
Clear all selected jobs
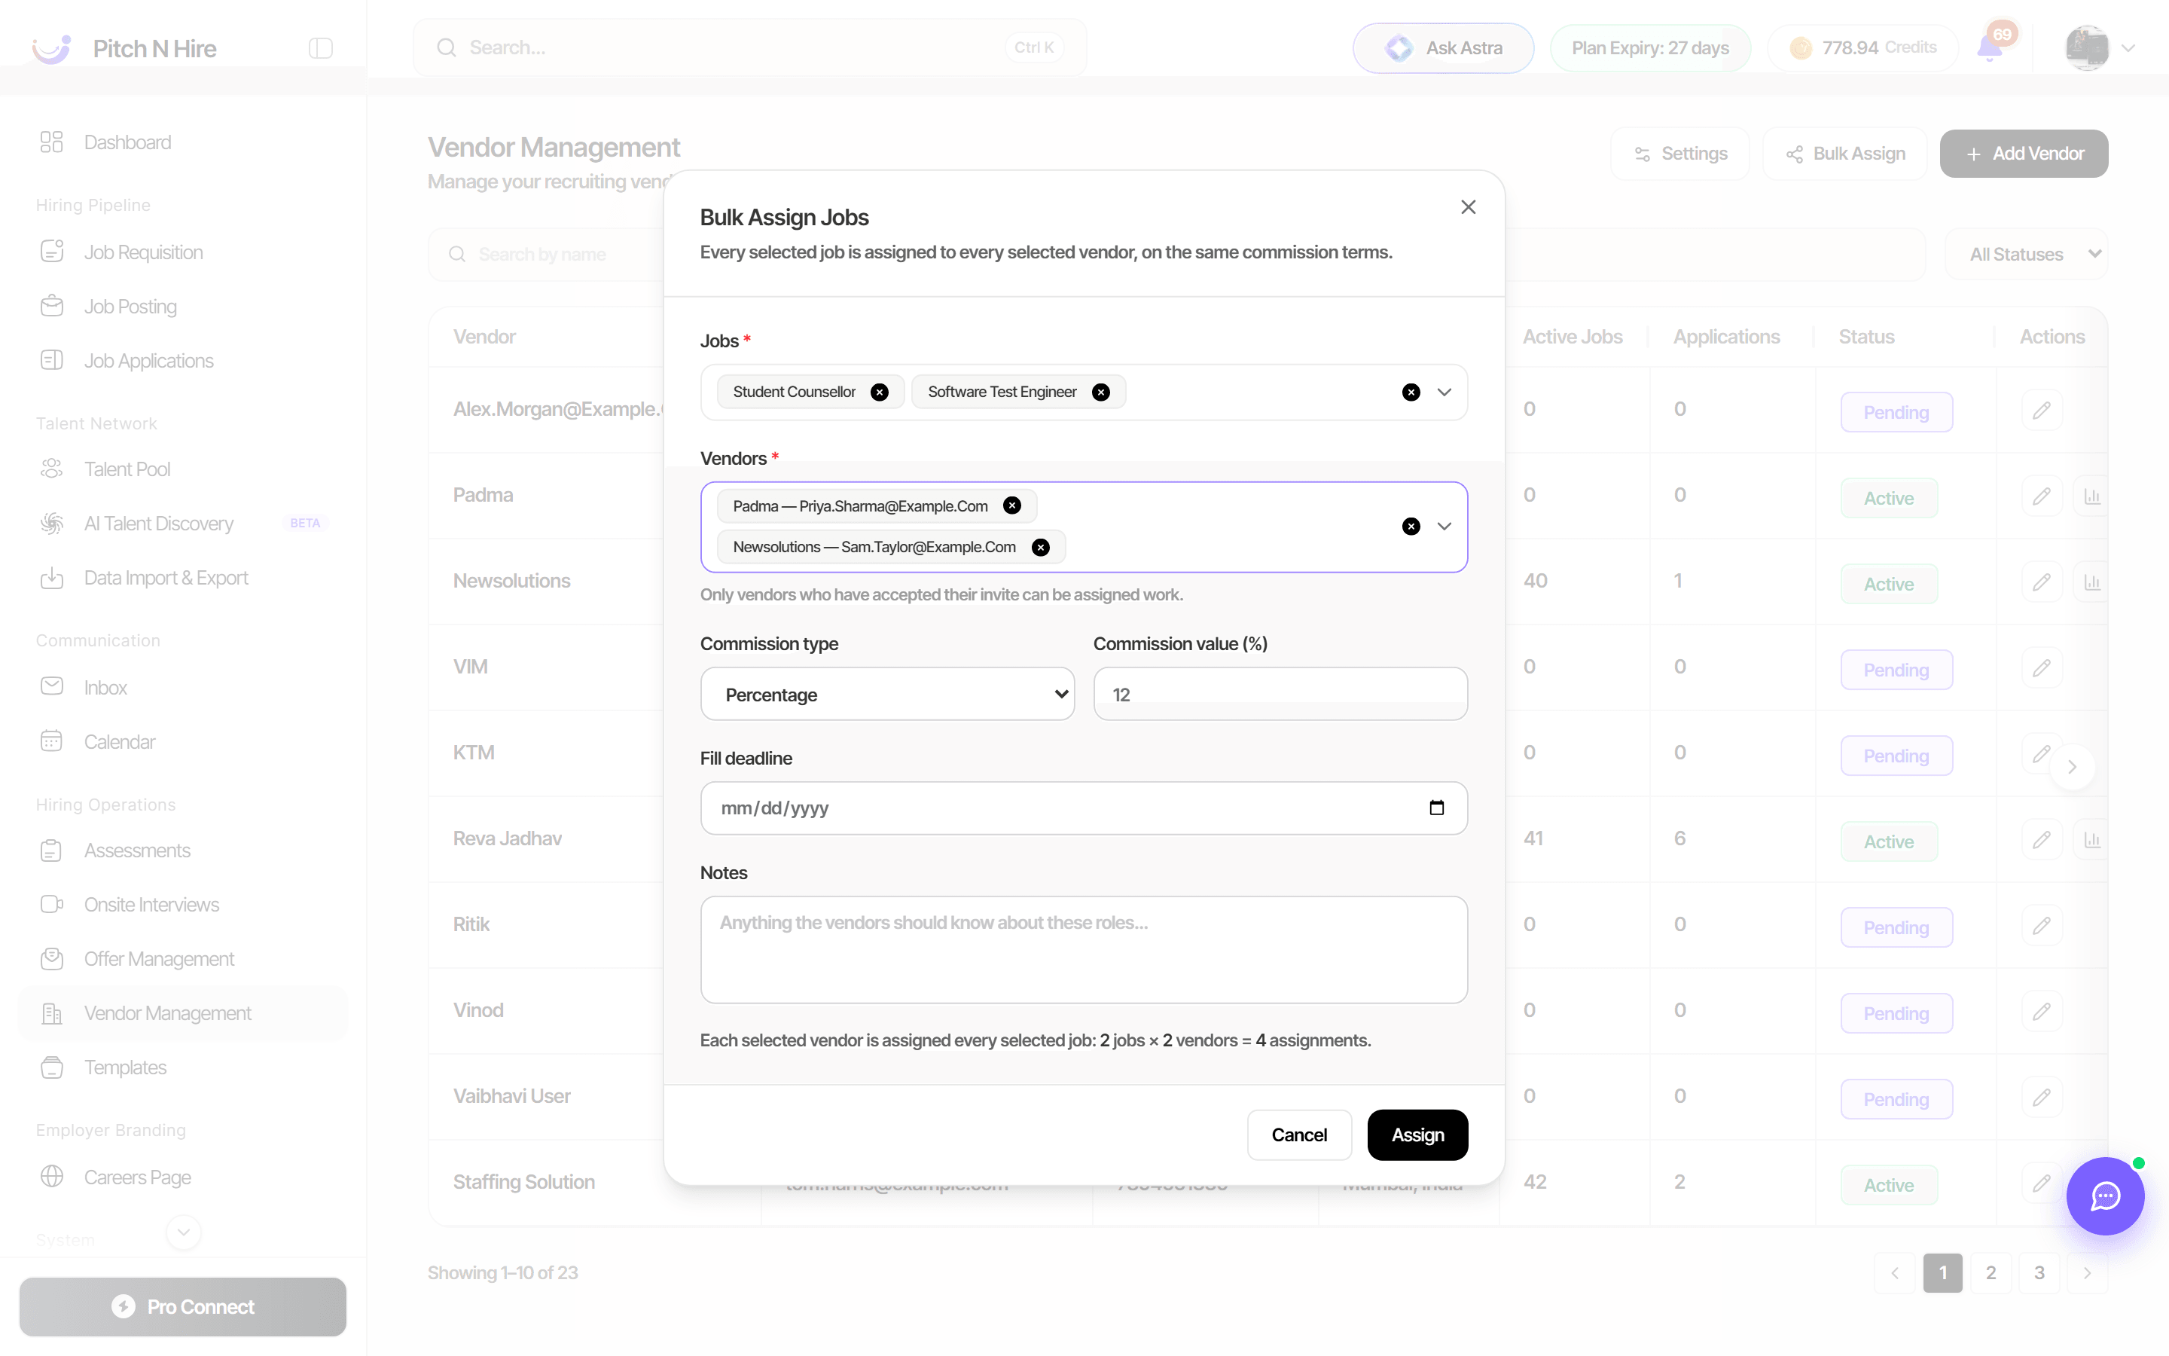[x=1411, y=392]
